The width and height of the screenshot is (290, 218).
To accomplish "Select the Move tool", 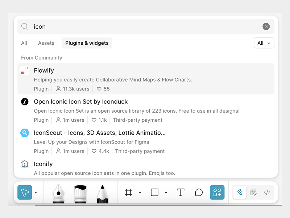I will [x=25, y=192].
